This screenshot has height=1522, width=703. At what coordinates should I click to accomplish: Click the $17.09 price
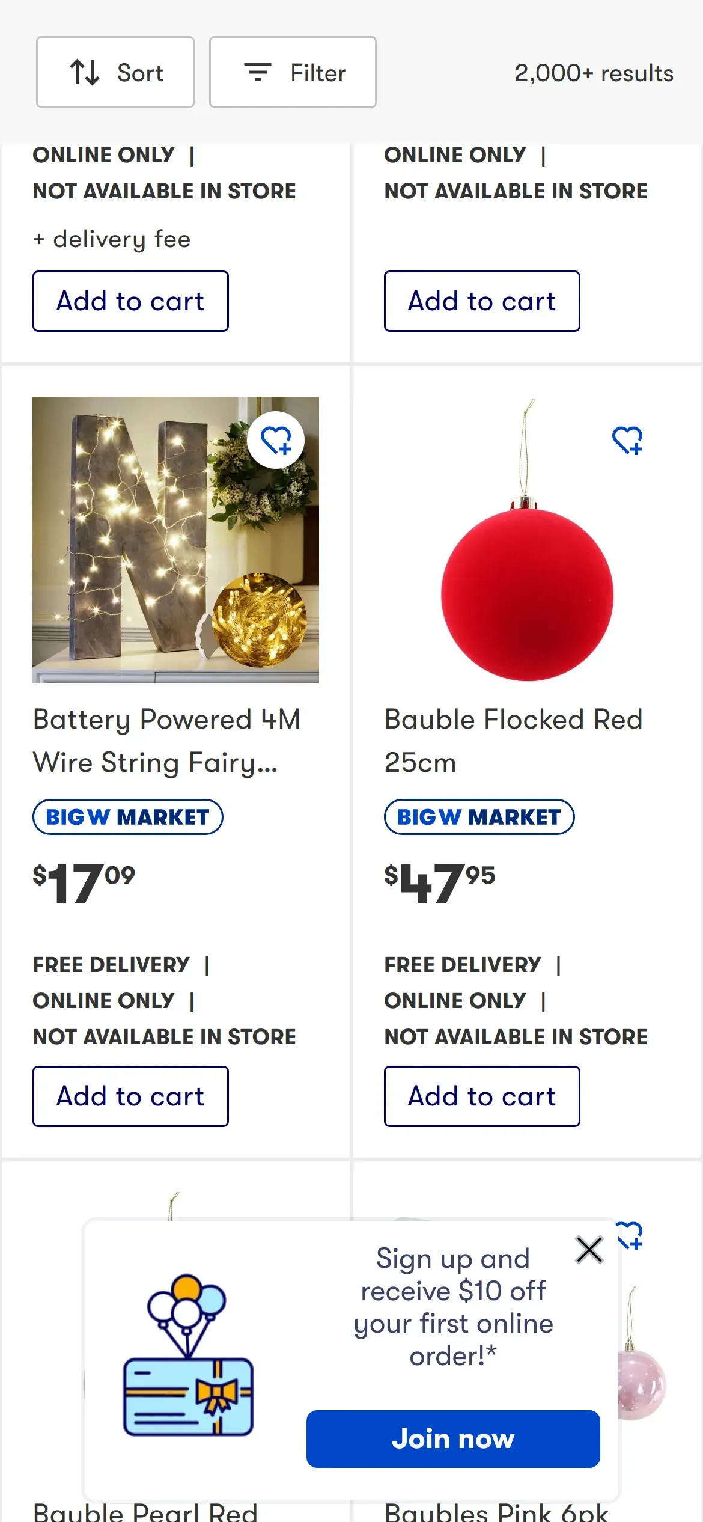(84, 882)
